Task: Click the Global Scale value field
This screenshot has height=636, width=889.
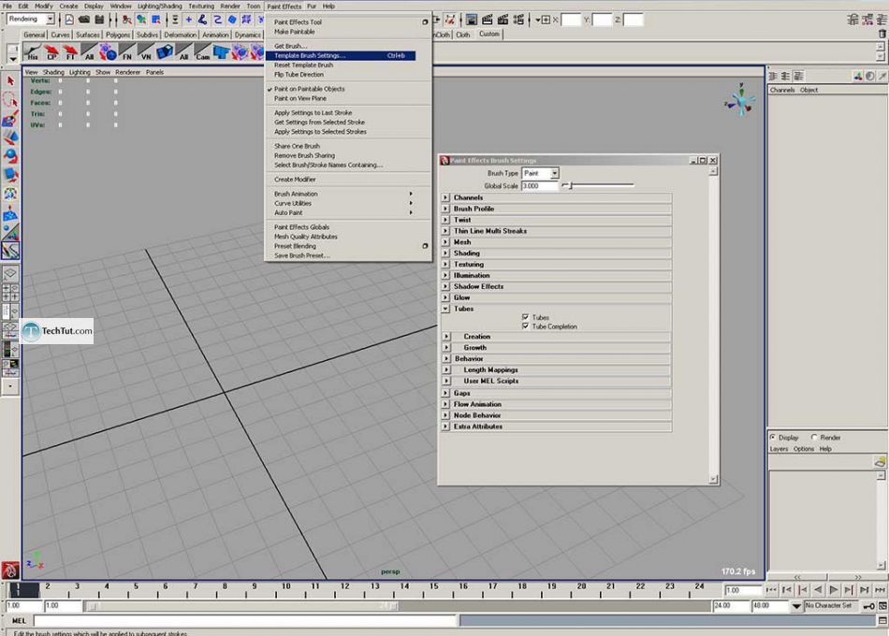Action: [x=539, y=186]
